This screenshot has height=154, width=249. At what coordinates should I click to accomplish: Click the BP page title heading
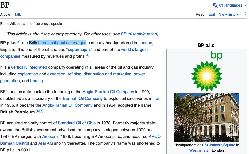(5, 5)
